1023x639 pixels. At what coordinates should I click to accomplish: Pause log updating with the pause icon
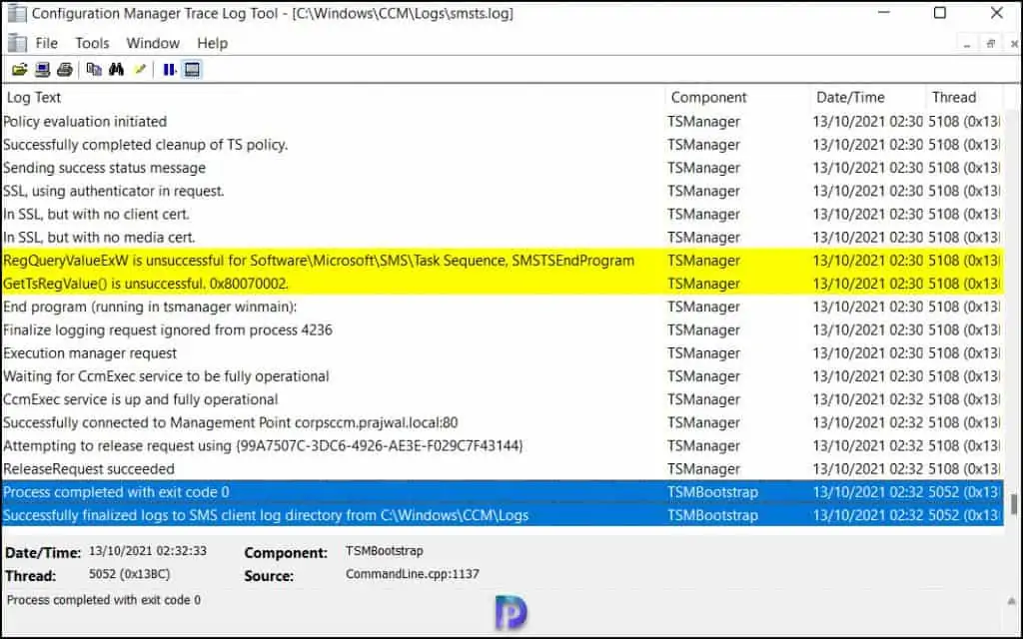(x=169, y=69)
